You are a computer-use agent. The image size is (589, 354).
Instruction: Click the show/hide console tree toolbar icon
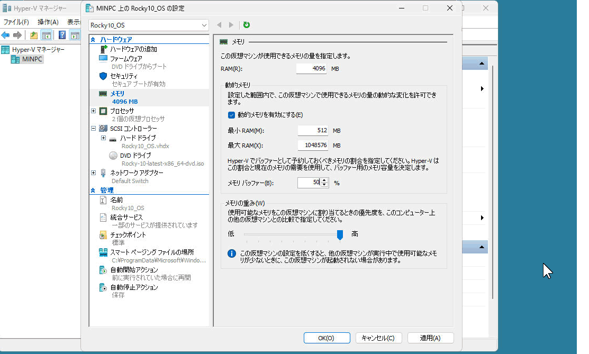(47, 35)
